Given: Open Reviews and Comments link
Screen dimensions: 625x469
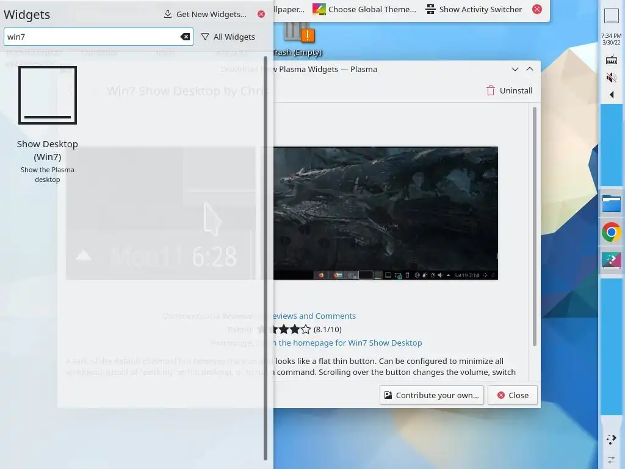Looking at the screenshot, I should coord(314,316).
